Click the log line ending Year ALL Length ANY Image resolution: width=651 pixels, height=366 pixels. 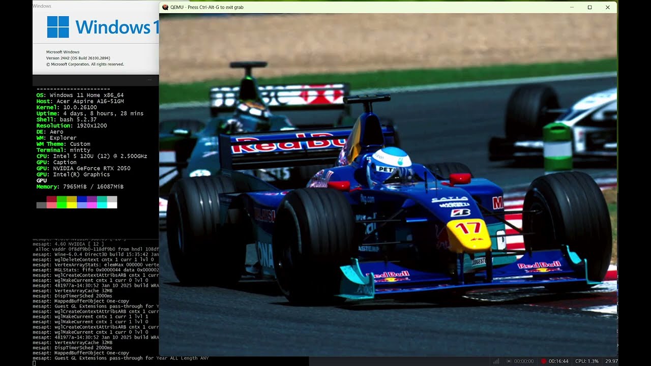click(121, 358)
